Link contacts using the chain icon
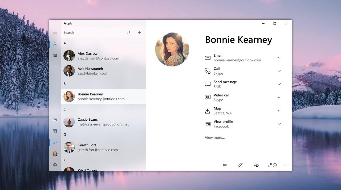Viewport: 341px width, 190px height. 256,165
